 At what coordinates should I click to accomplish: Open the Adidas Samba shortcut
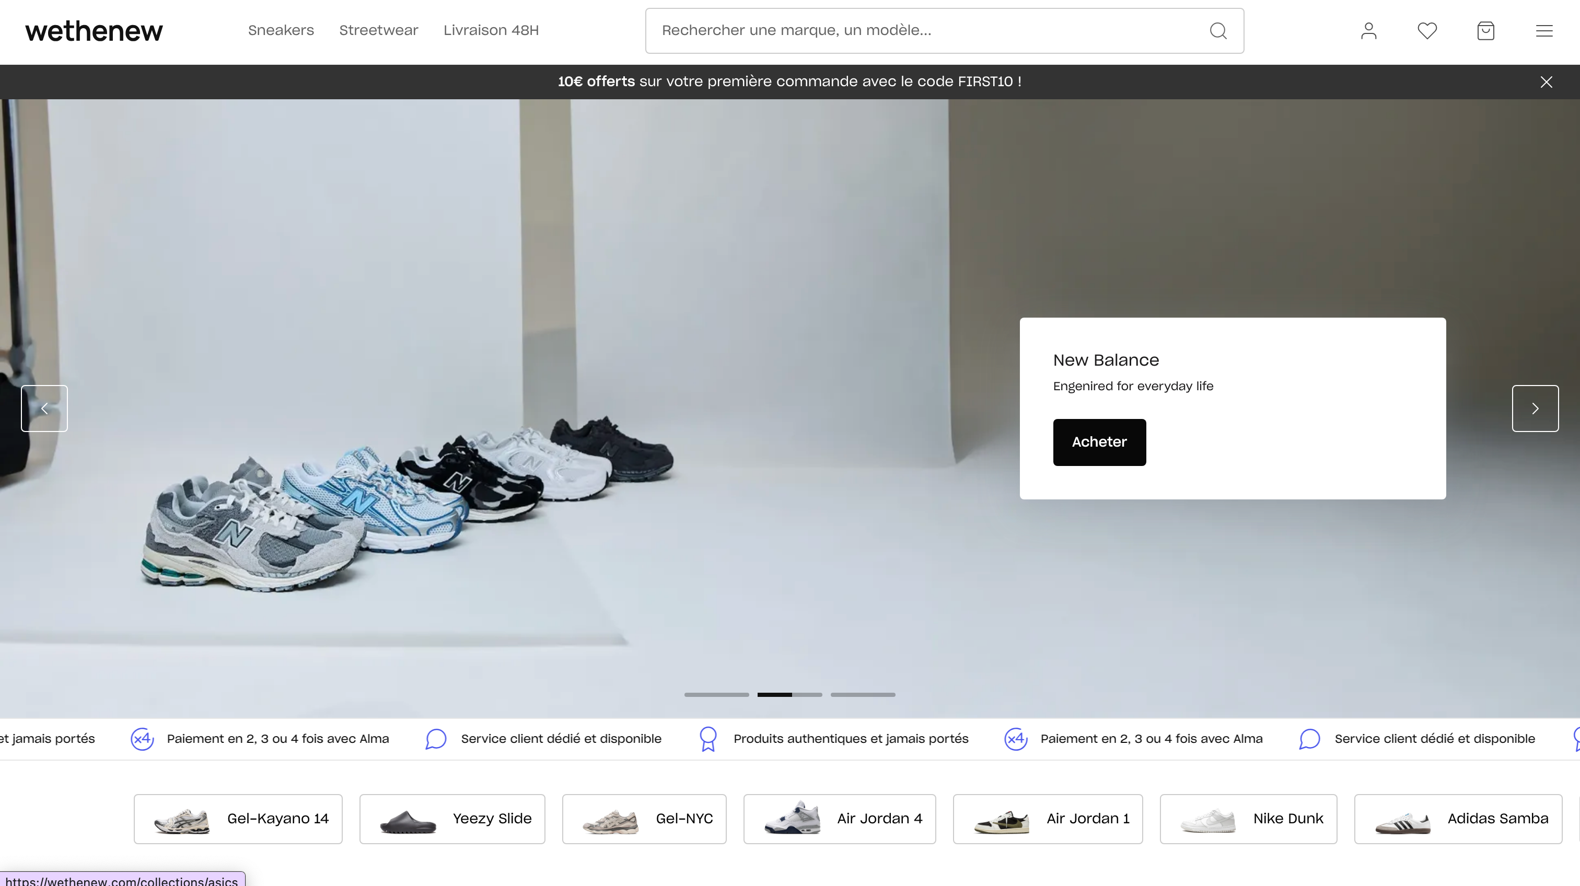click(1458, 819)
